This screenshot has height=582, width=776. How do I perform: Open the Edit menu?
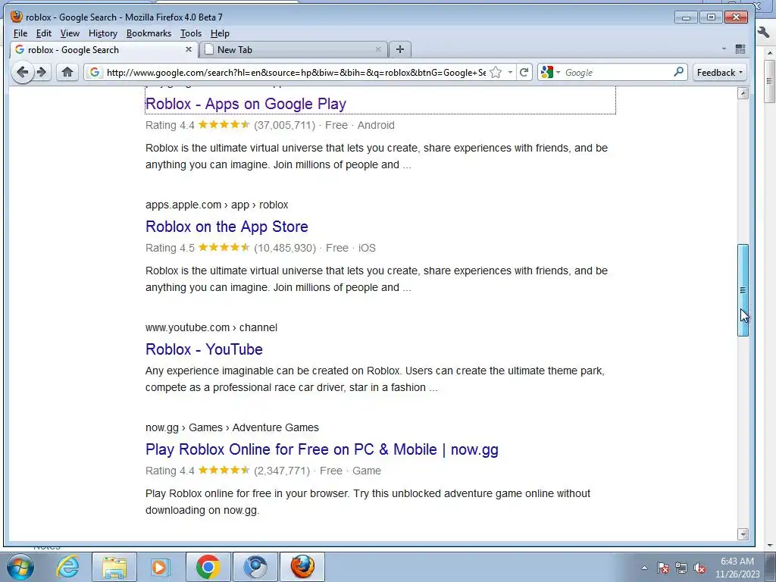43,33
